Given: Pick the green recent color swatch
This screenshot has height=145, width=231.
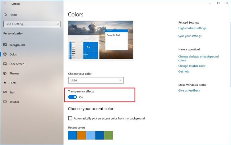Looking at the screenshot, I should (108, 135).
